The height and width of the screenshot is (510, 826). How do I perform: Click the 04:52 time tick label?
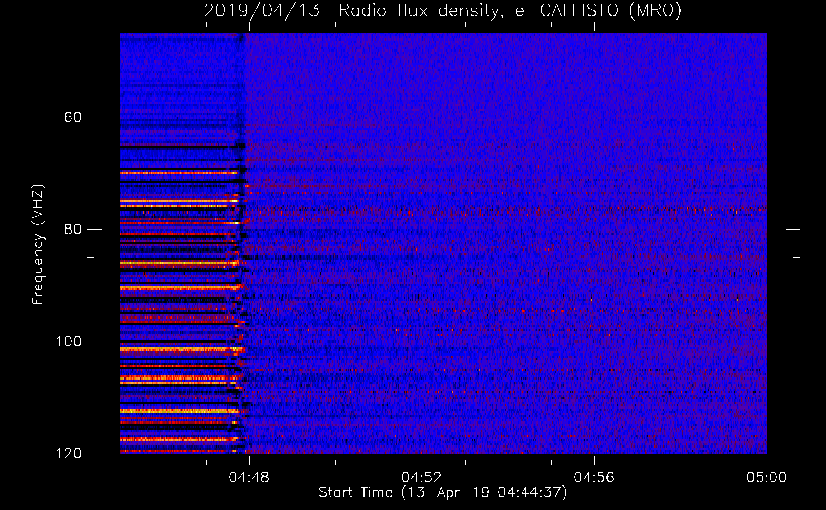(x=421, y=478)
